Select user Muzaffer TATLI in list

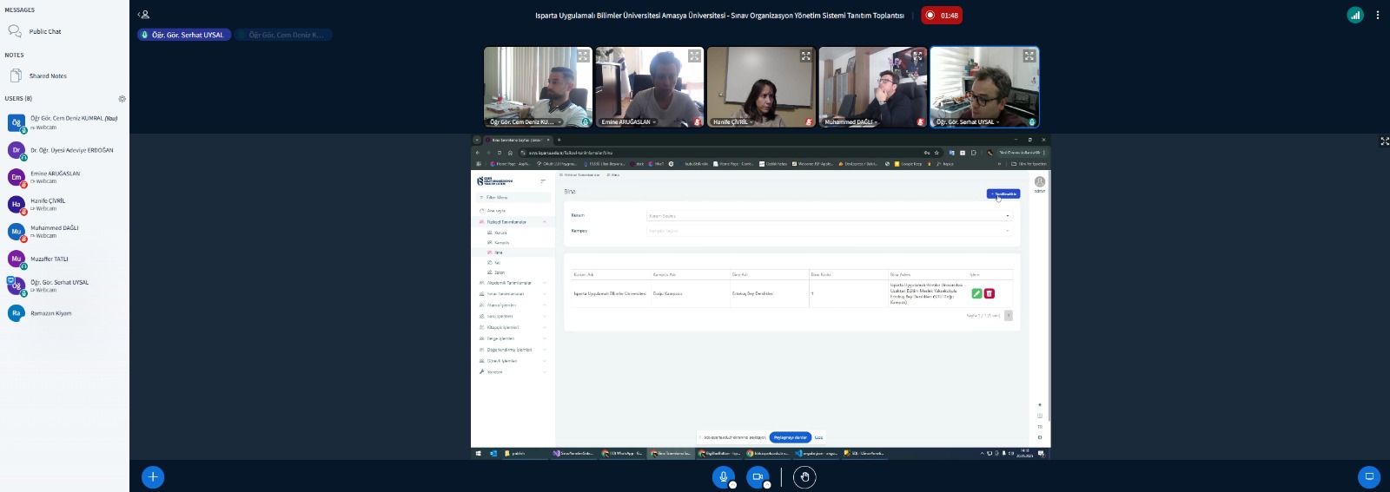click(64, 259)
